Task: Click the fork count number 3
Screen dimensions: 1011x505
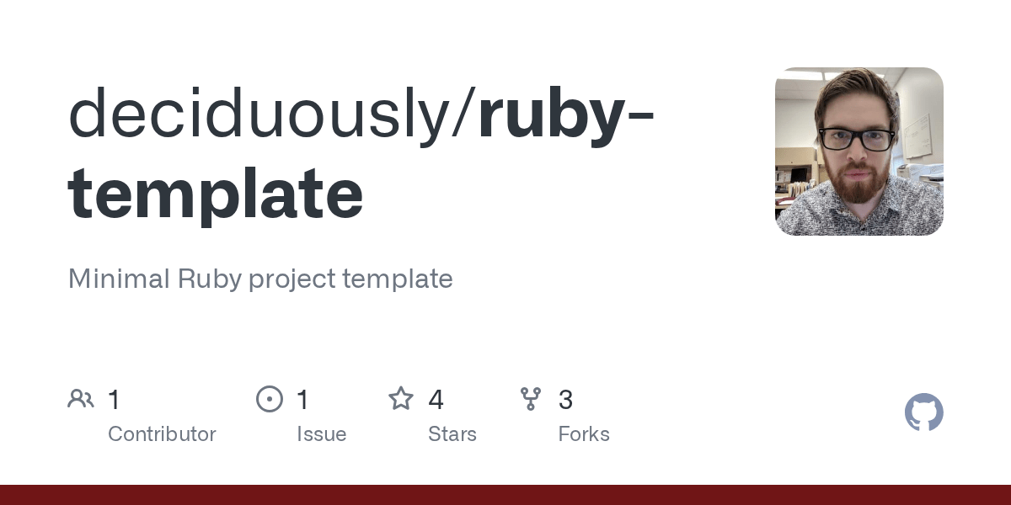Action: click(x=565, y=400)
